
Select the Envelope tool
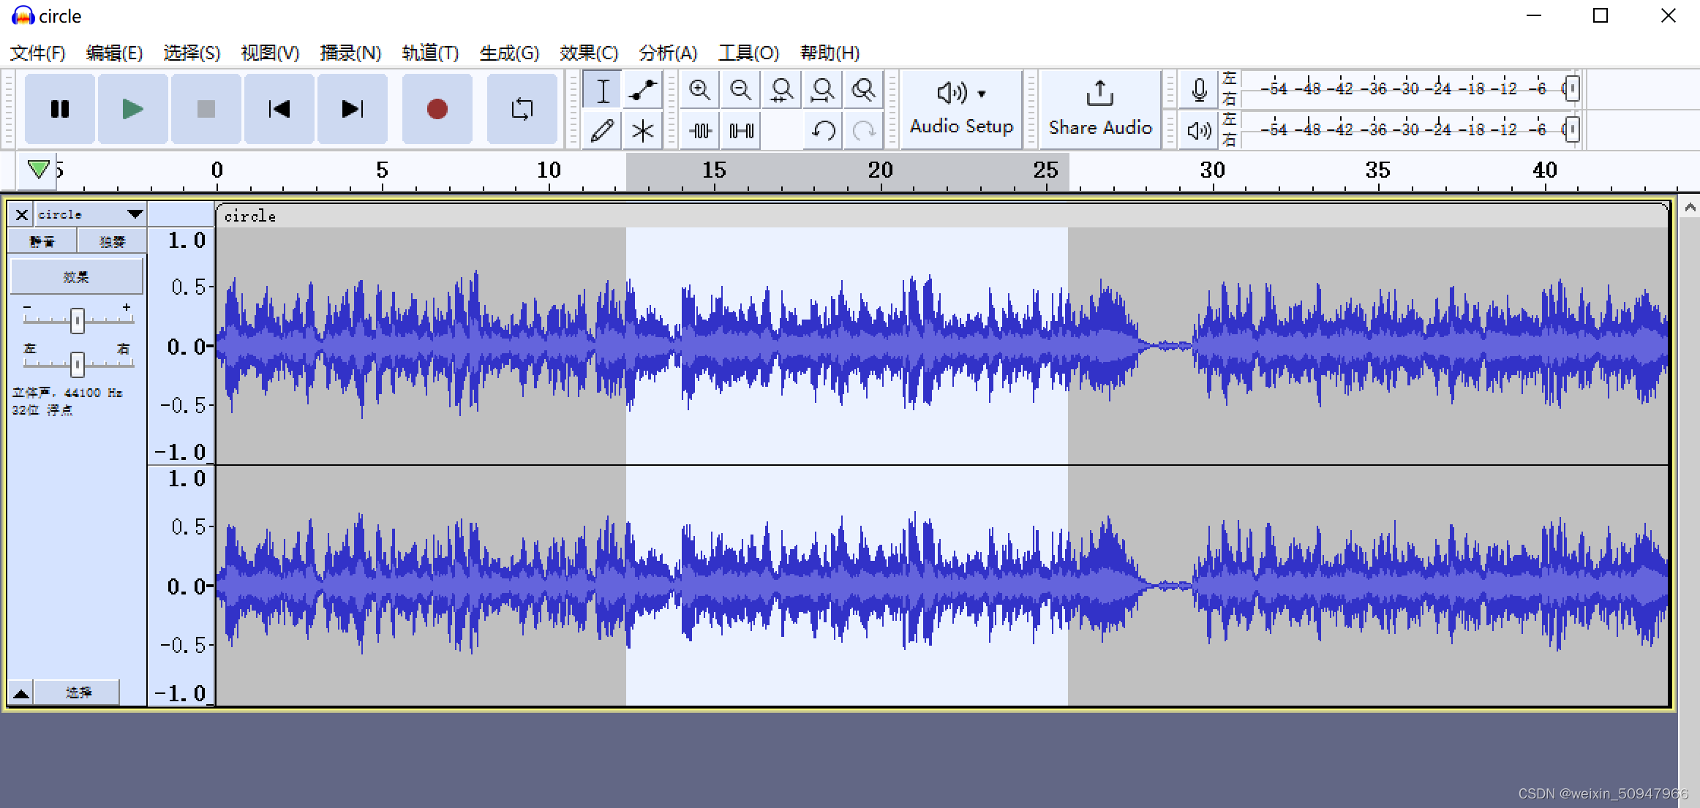tap(642, 90)
